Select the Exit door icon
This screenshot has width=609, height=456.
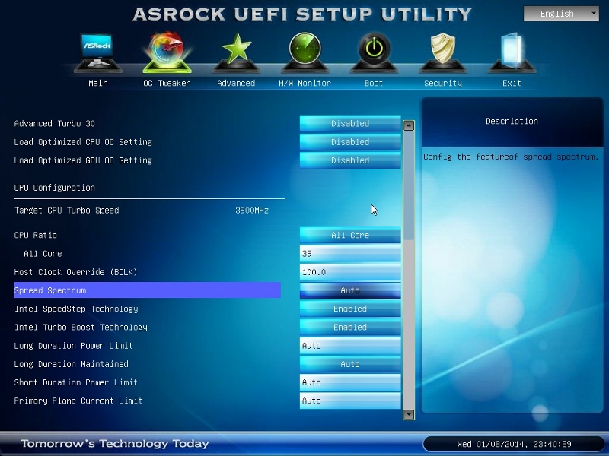point(512,53)
